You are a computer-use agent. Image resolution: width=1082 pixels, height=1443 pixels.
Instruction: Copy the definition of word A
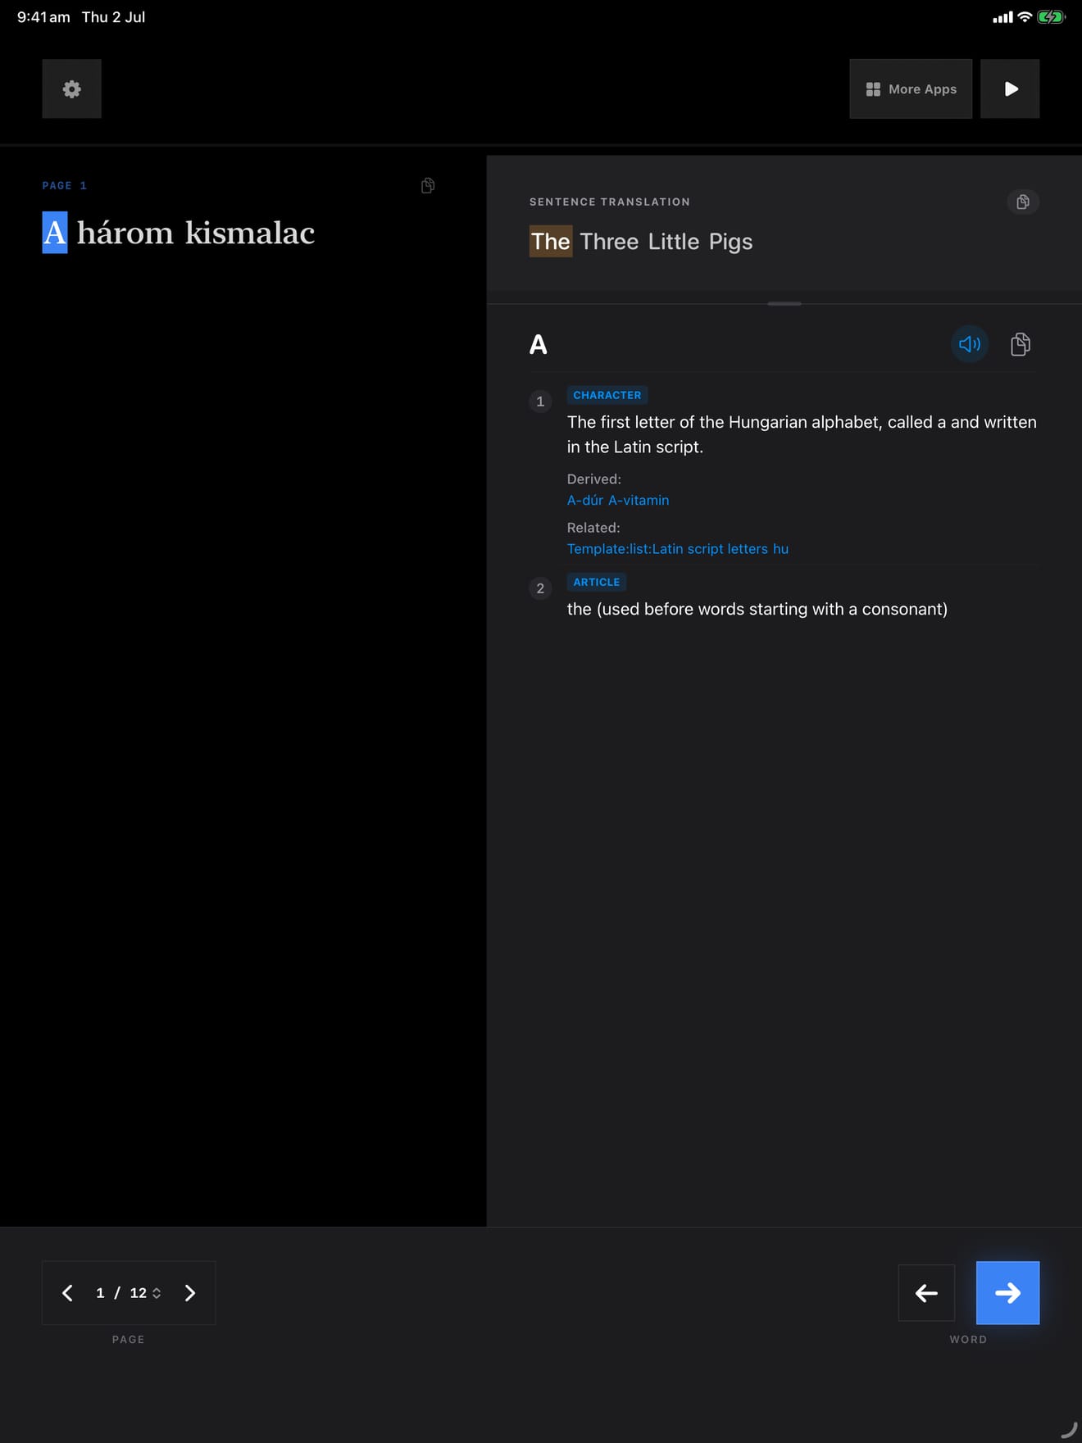(x=1021, y=344)
